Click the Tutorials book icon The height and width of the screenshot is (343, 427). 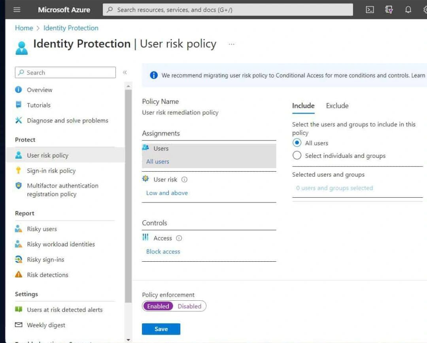[x=18, y=105]
